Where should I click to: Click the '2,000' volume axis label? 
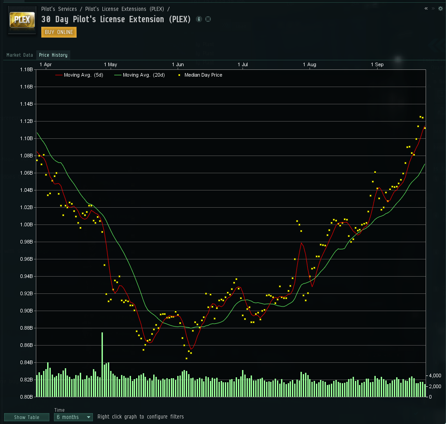click(435, 386)
